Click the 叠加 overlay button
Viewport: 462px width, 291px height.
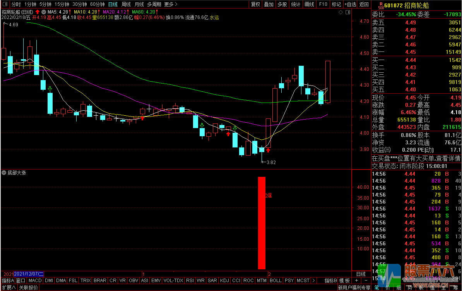click(x=269, y=4)
